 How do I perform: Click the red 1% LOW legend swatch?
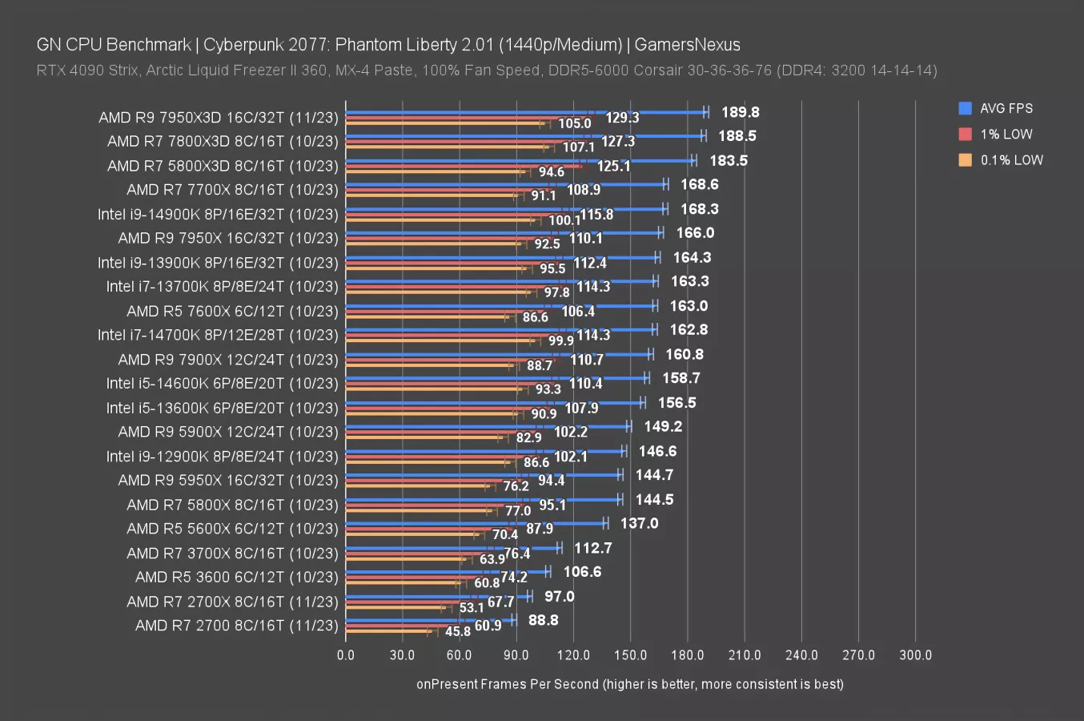(965, 134)
